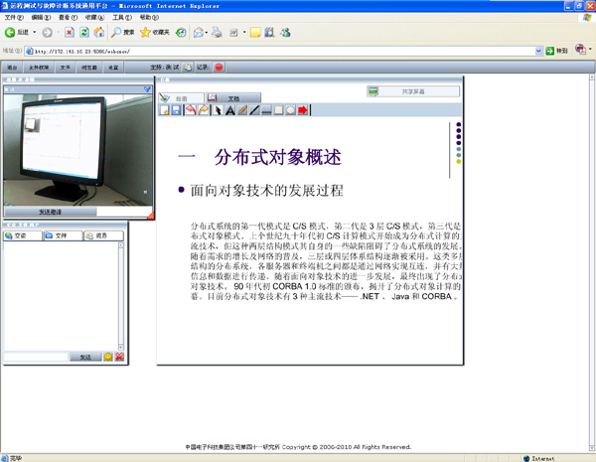Click the blue floppy disk save icon

point(177,110)
